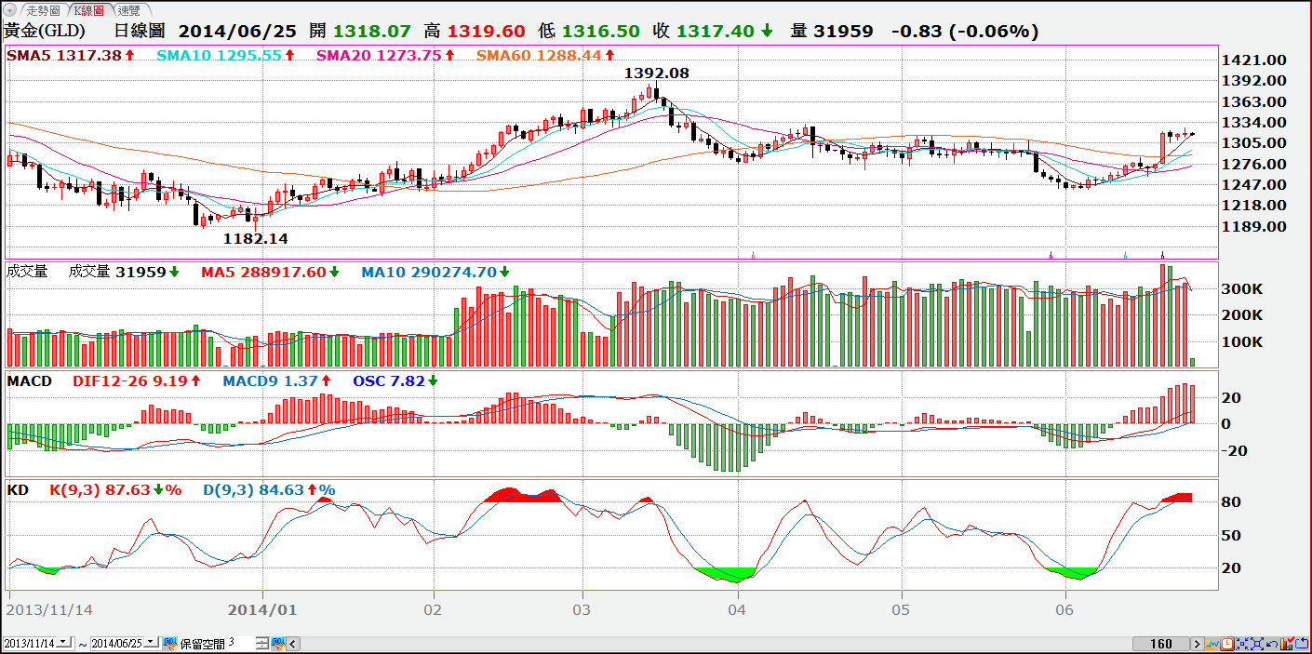Click the volume MA5 288917.60 label
The width and height of the screenshot is (1312, 654).
270,273
